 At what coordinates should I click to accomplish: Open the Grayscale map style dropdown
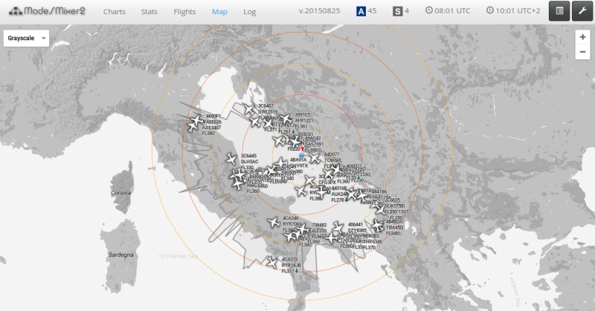26,39
